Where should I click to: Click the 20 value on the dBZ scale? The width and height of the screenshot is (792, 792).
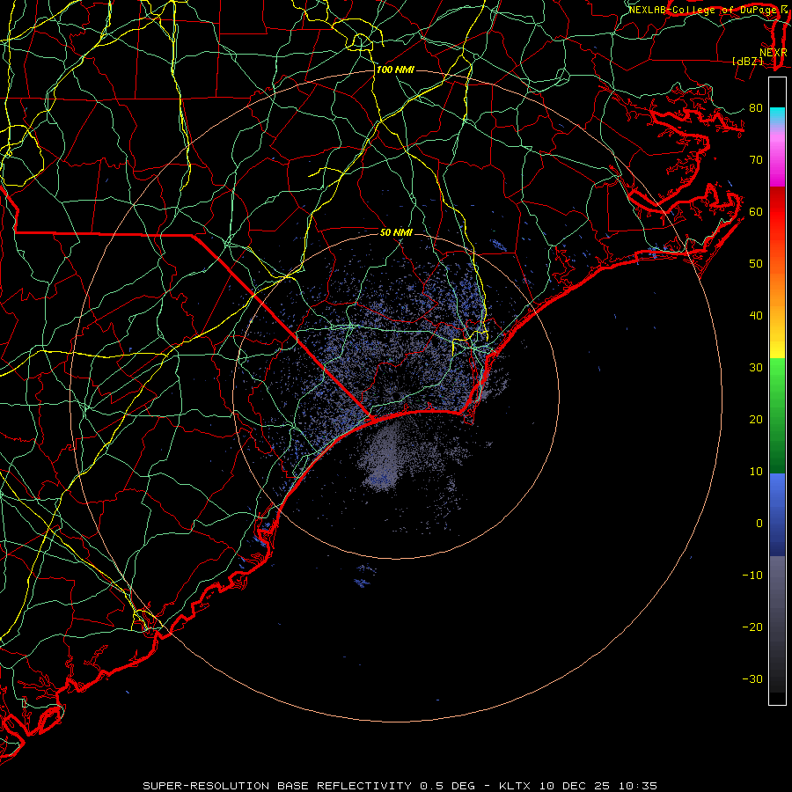(756, 420)
